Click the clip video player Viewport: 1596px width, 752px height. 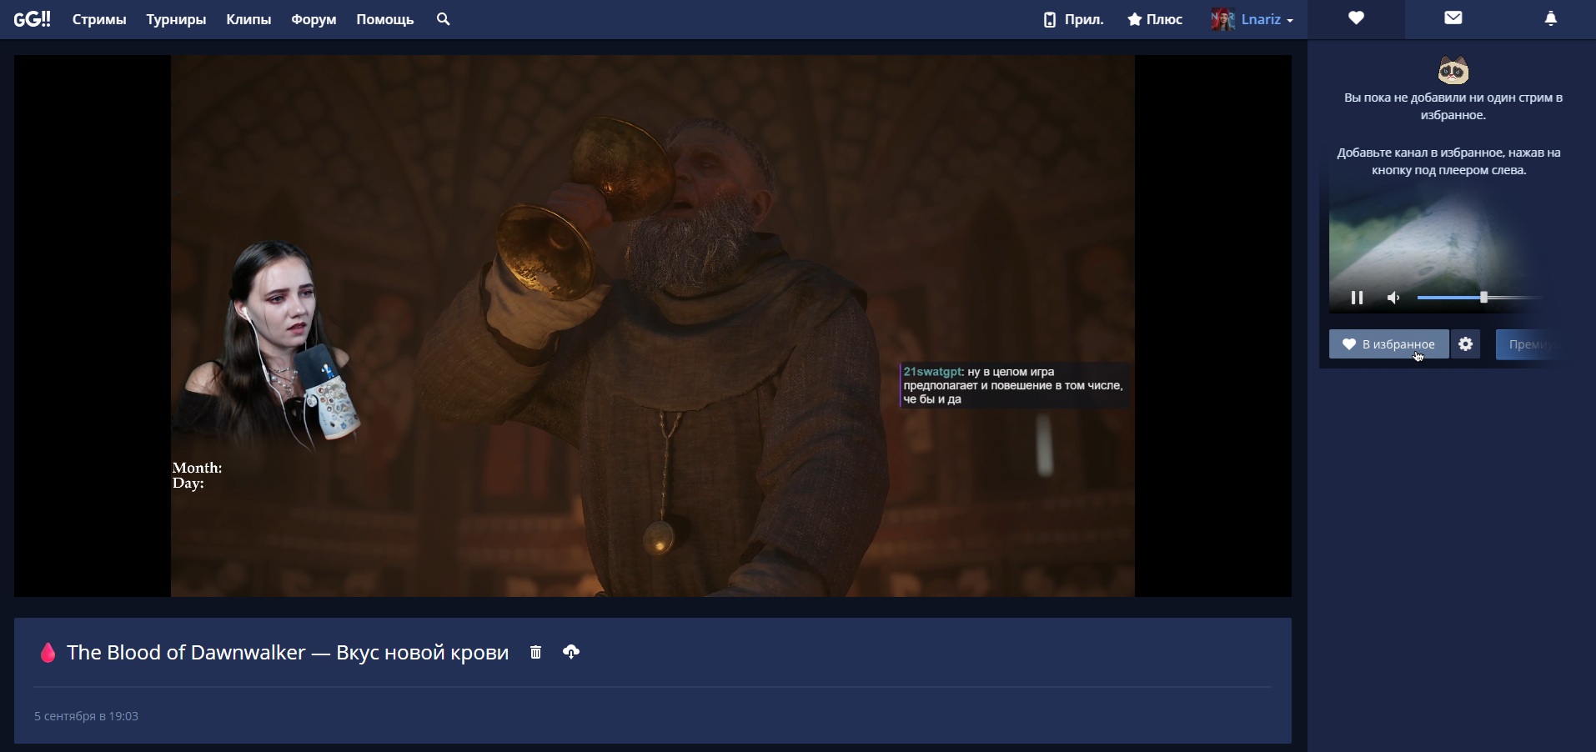[x=653, y=326]
